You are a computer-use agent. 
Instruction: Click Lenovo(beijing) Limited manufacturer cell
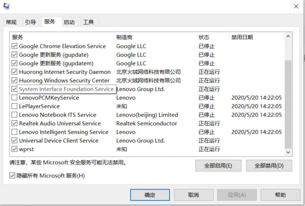[x=147, y=115]
